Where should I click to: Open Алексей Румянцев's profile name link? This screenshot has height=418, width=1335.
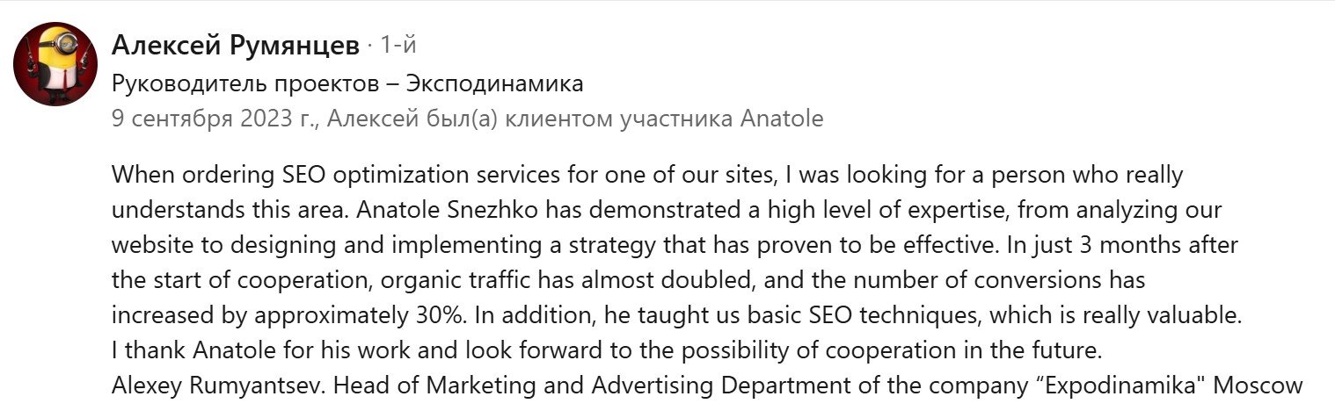click(236, 46)
